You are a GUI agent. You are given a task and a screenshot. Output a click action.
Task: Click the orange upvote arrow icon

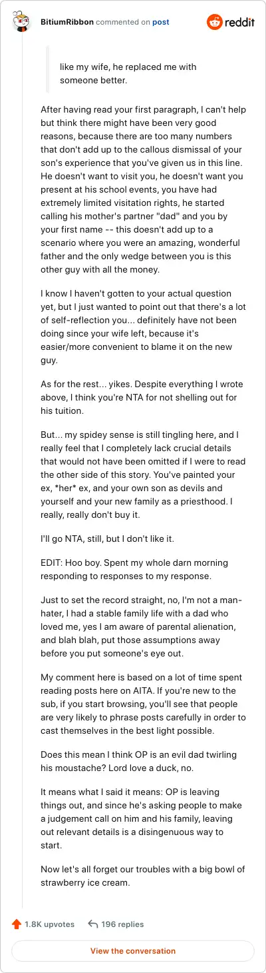[17, 924]
